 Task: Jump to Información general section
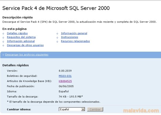pyautogui.click(x=74, y=33)
